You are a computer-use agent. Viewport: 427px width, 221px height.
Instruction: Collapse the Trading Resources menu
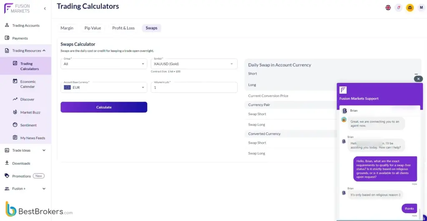[x=44, y=50]
